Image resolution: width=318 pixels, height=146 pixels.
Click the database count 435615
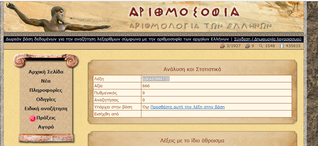[293, 46]
